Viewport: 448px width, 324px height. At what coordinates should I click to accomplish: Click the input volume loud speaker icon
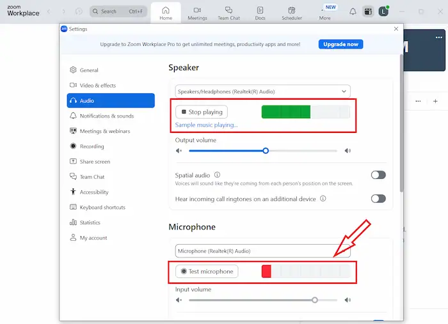point(348,300)
